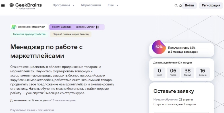
Task: Click the GeekBrains logo
Action: [x=26, y=5]
